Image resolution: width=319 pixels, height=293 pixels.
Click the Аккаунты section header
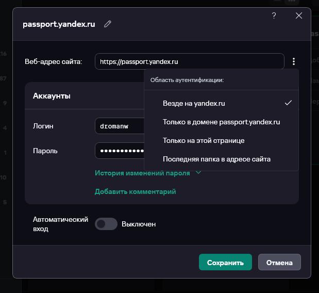pyautogui.click(x=52, y=96)
